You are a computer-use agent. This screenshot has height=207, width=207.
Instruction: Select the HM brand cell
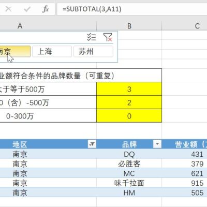(129, 193)
